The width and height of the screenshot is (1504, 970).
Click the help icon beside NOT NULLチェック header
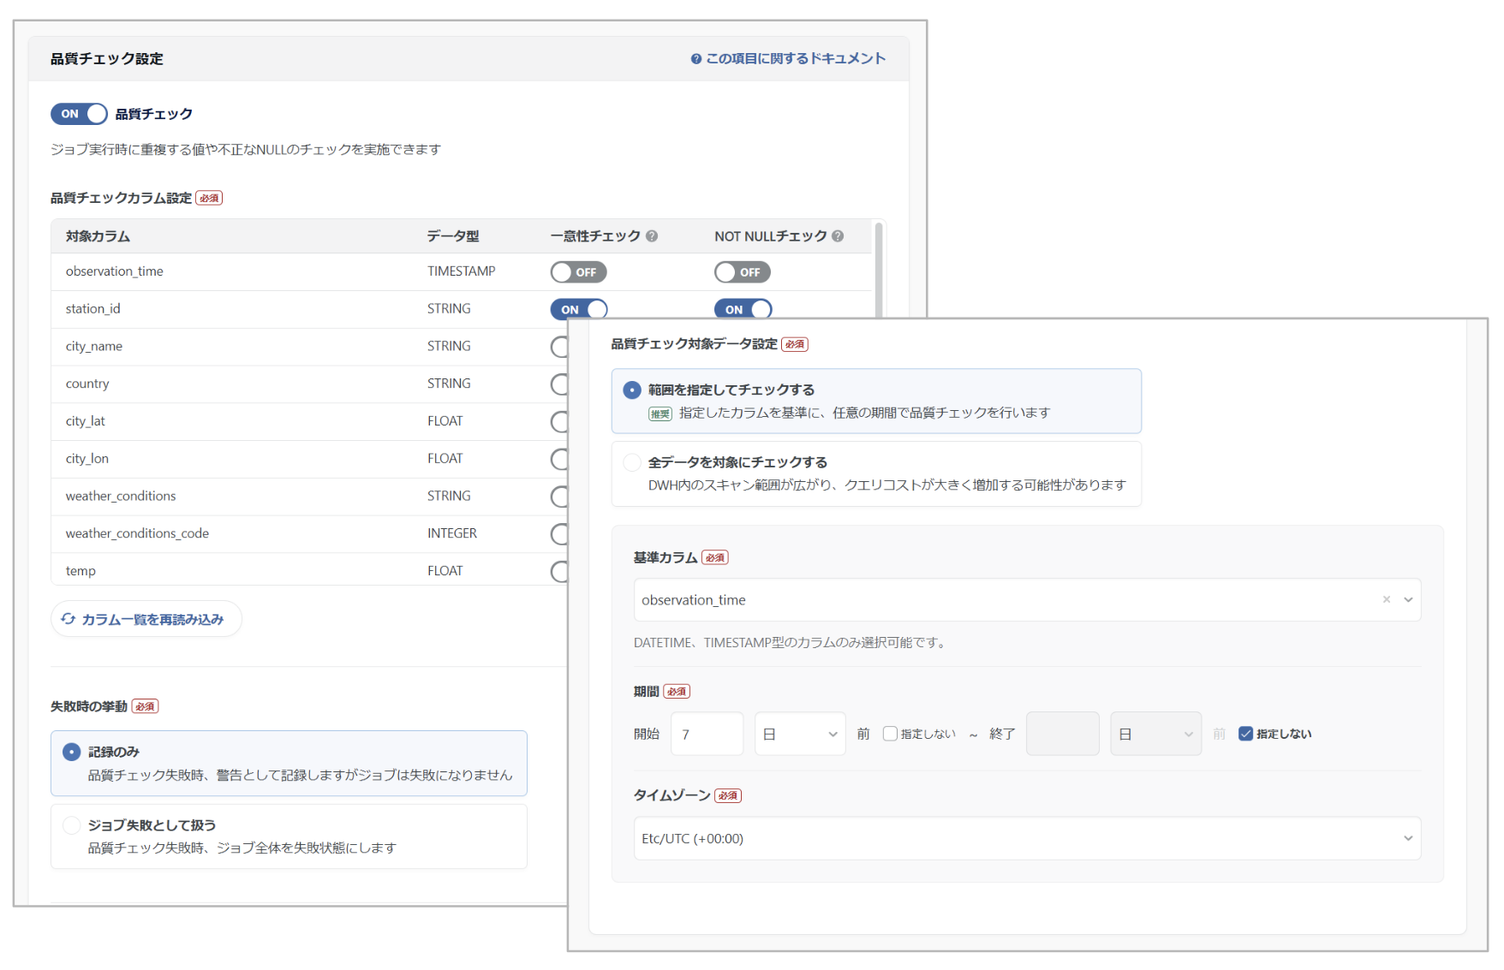(x=838, y=236)
